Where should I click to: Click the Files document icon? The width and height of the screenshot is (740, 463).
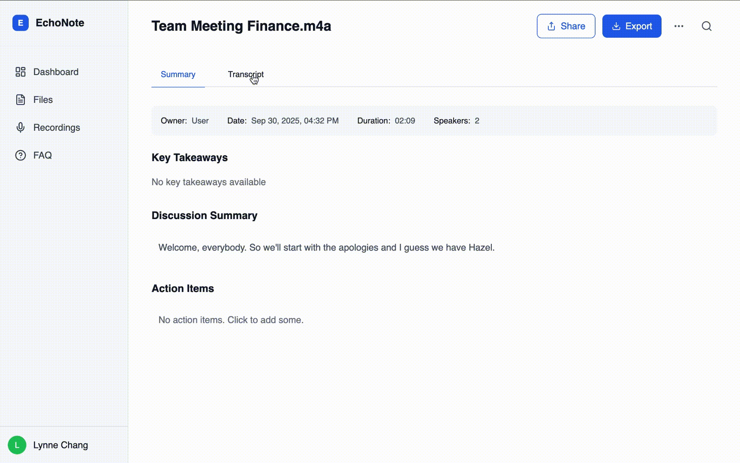(20, 99)
